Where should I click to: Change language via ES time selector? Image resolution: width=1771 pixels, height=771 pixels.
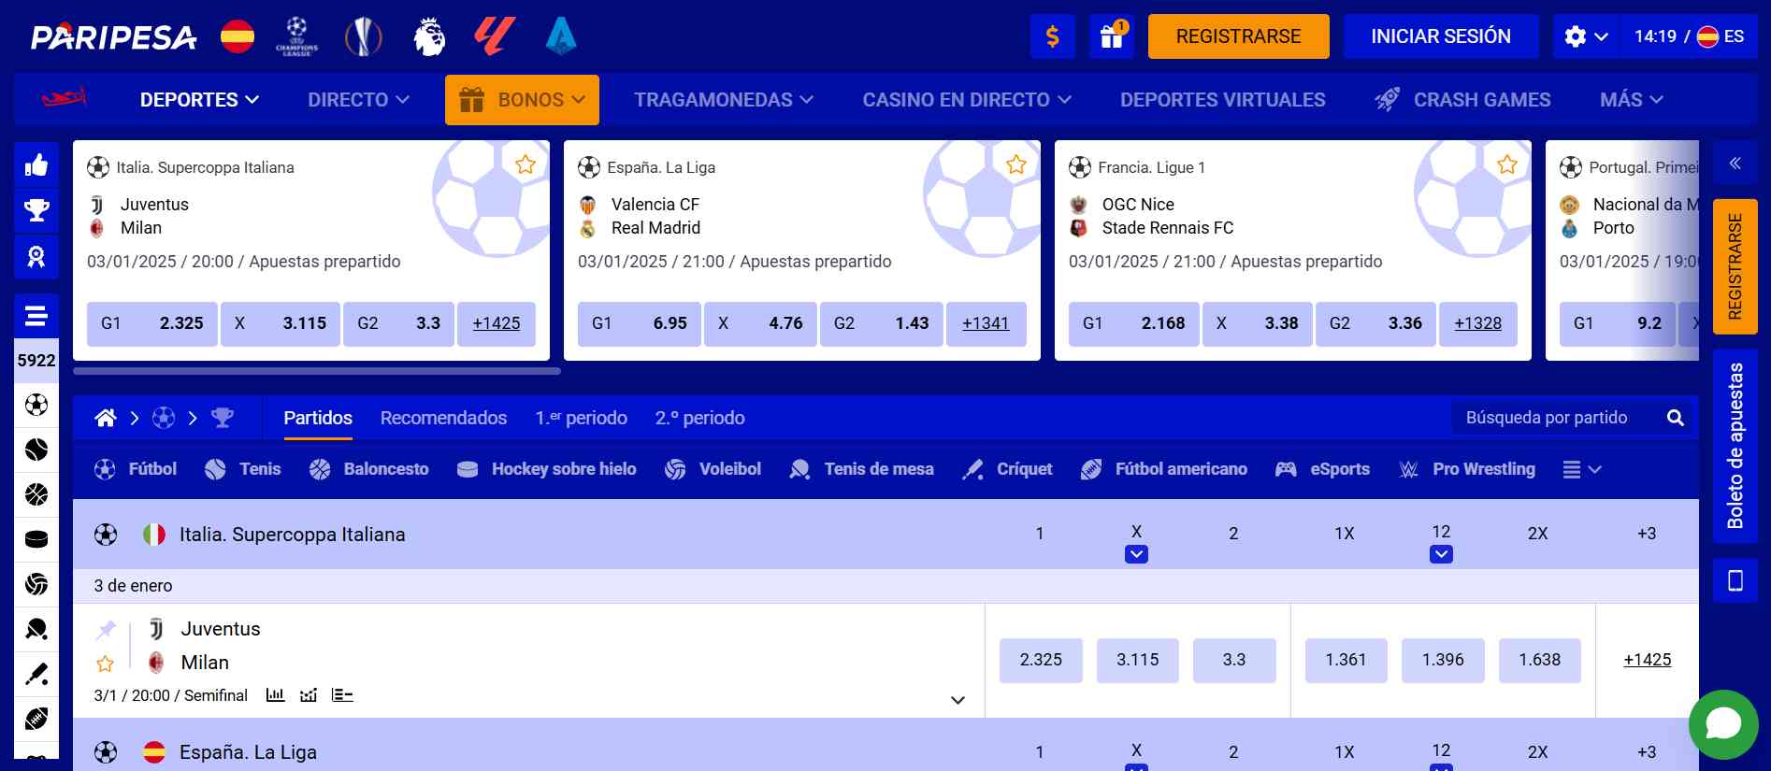[x=1689, y=36]
